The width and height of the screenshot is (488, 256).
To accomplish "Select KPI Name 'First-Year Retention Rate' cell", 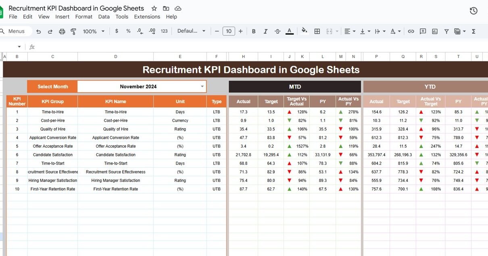I will click(116, 189).
